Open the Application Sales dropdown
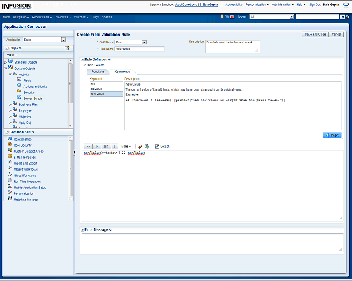The height and width of the screenshot is (281, 352). [x=63, y=40]
